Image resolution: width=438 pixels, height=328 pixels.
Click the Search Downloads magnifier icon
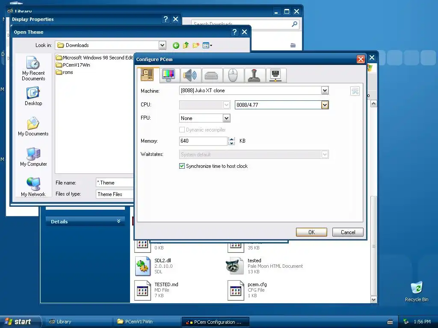pos(294,24)
